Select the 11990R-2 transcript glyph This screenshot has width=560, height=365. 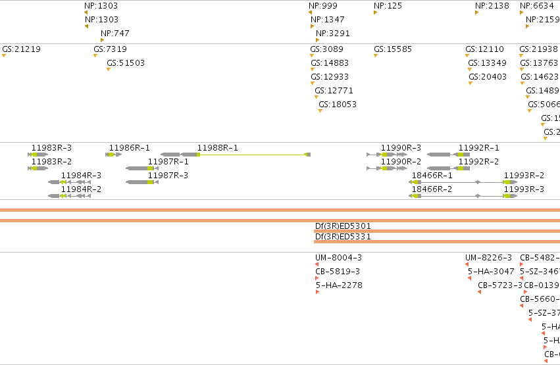tap(387, 168)
